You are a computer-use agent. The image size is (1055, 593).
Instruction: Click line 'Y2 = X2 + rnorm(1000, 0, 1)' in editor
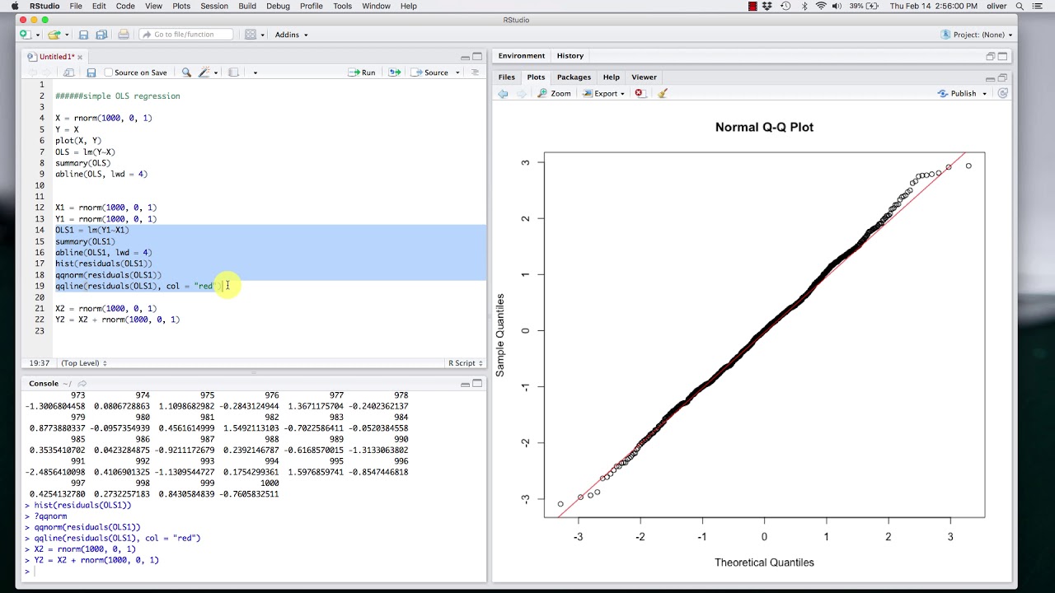pos(117,320)
